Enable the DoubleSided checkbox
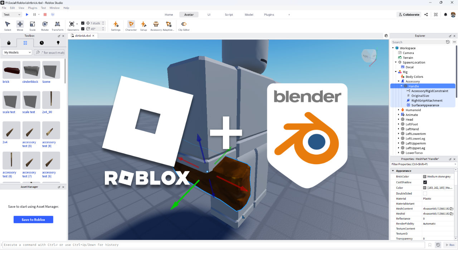458x257 pixels. tap(425, 193)
